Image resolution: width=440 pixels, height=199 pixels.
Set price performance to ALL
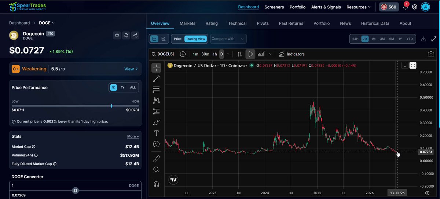pos(133,88)
